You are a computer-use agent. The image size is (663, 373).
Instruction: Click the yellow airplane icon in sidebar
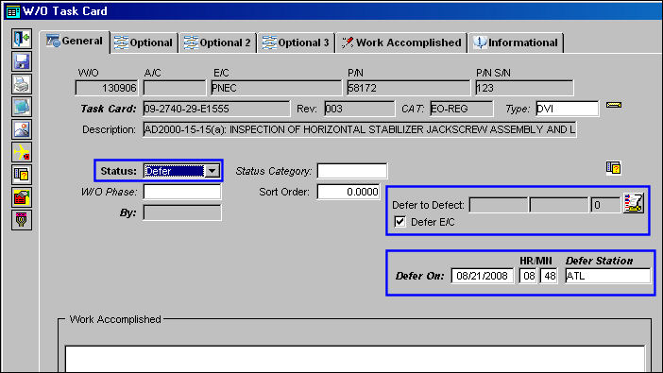[22, 152]
